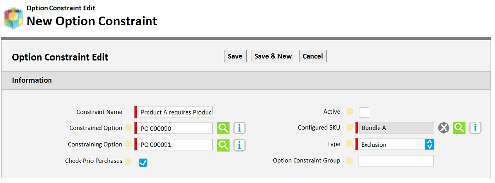Show info for Constraining Option PO-000091

pos(239,145)
